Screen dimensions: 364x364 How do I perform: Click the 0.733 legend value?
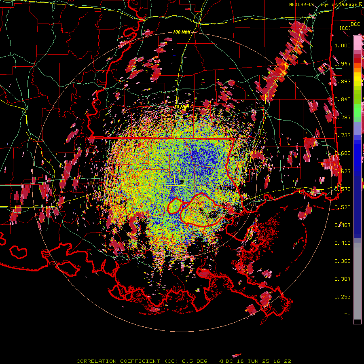[x=343, y=135]
